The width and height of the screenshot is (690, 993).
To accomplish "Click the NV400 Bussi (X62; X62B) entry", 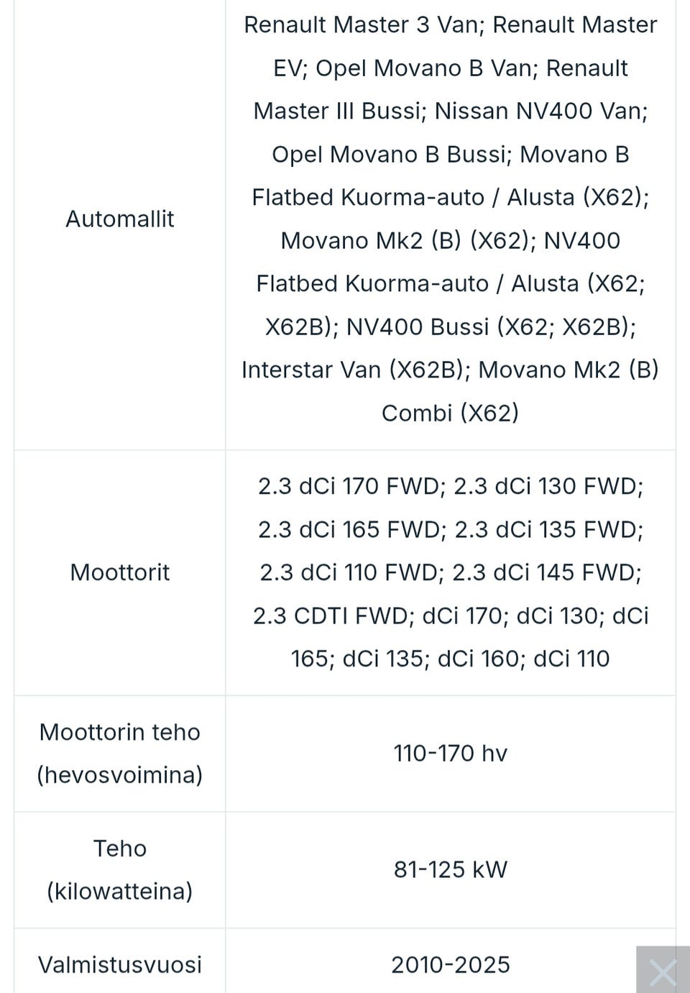I will (x=490, y=326).
